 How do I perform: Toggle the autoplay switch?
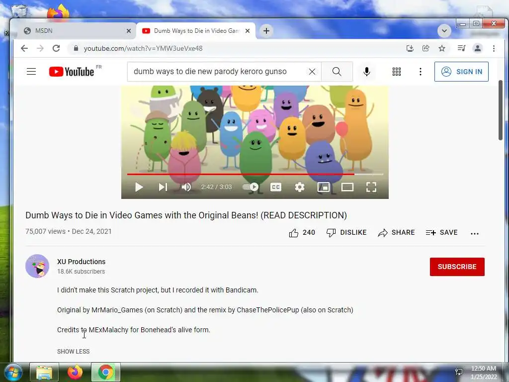pos(251,187)
